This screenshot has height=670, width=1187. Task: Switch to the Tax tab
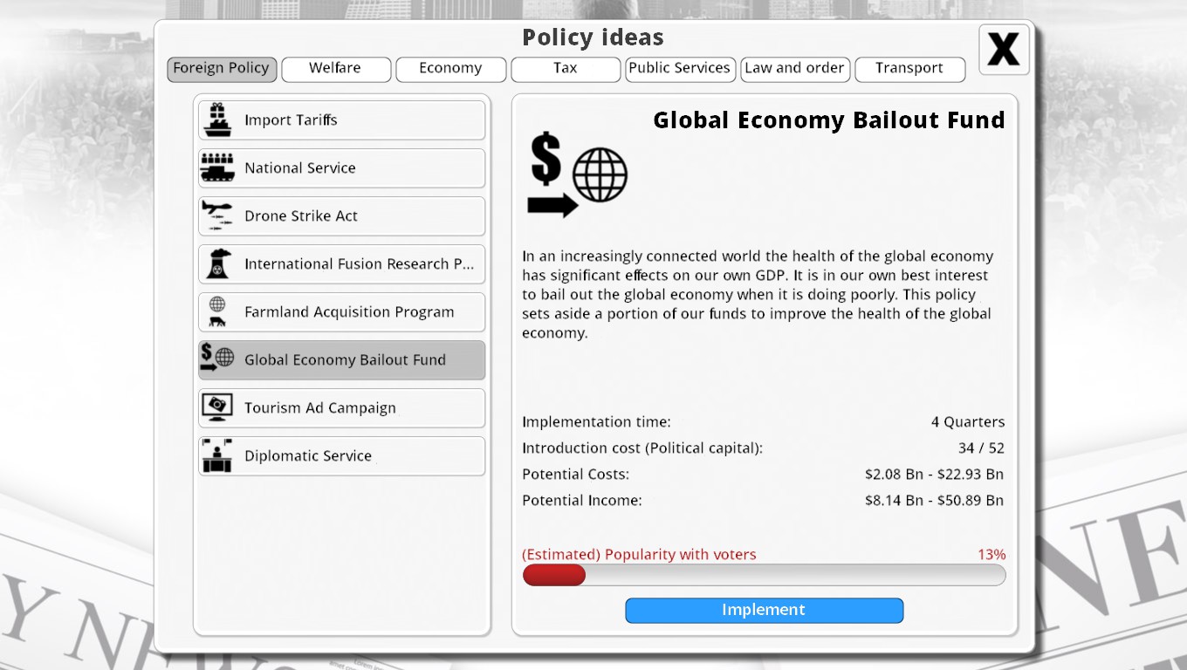point(566,69)
